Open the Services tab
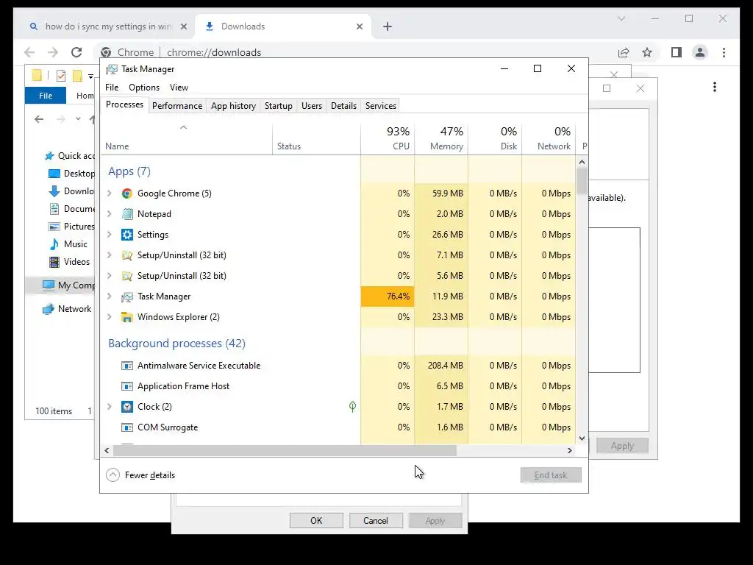 381,106
